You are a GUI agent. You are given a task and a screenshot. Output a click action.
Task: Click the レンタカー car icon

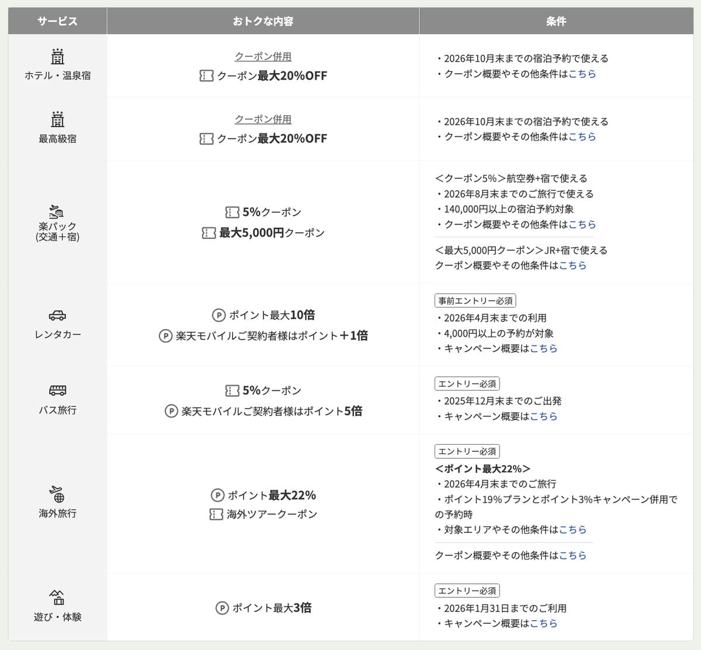coord(56,316)
